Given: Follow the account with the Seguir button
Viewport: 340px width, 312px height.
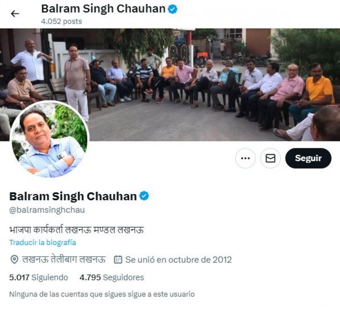Looking at the screenshot, I should [308, 158].
